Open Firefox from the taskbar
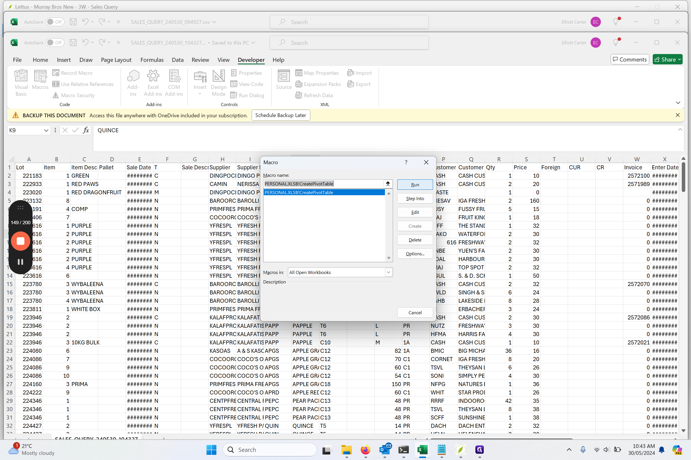This screenshot has width=691, height=460. (365, 450)
